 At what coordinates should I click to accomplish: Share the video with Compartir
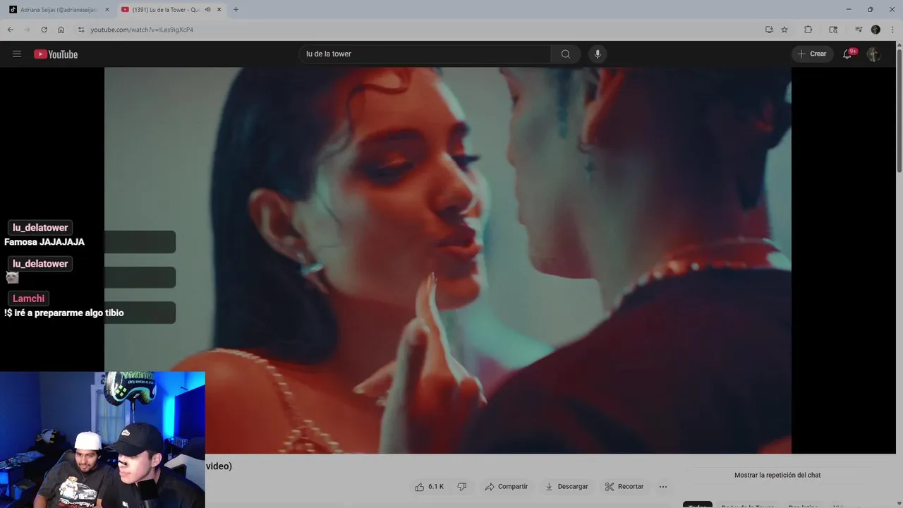506,487
